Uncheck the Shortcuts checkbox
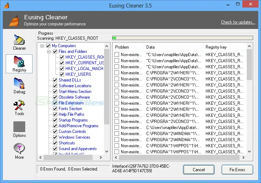 click(x=55, y=143)
